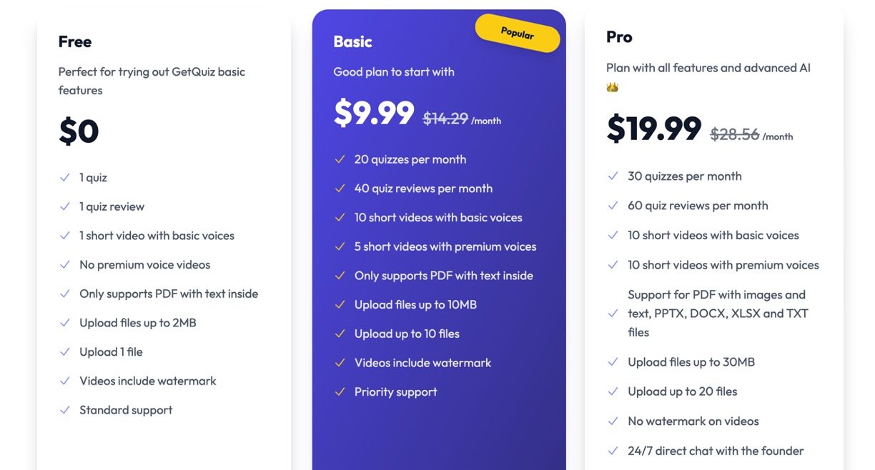Click the checkmark beside "Upload up to 10 files"
This screenshot has height=470, width=875.
pyautogui.click(x=340, y=334)
